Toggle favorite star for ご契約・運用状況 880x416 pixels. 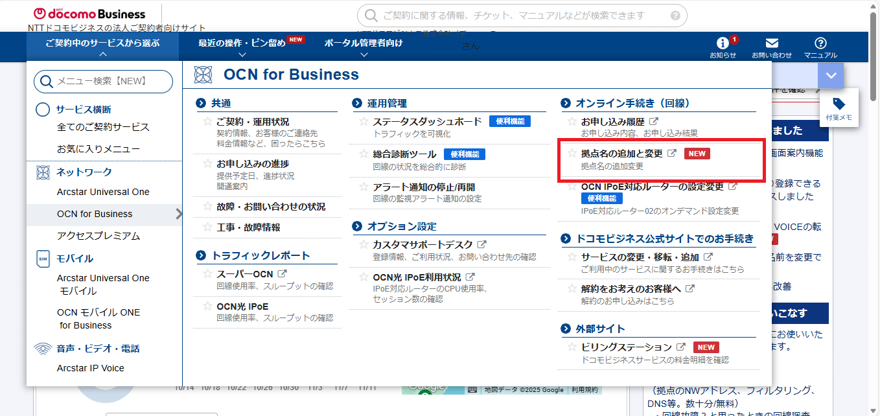point(207,121)
